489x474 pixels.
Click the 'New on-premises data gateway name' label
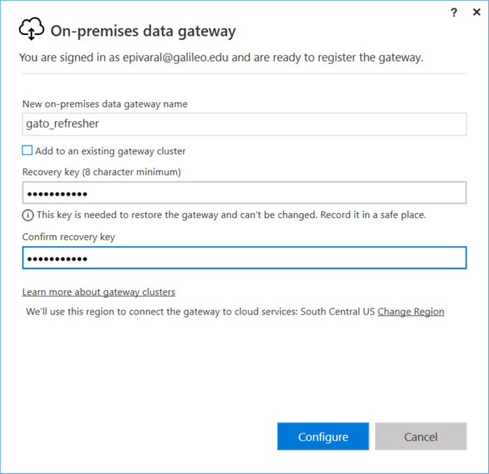[x=105, y=104]
